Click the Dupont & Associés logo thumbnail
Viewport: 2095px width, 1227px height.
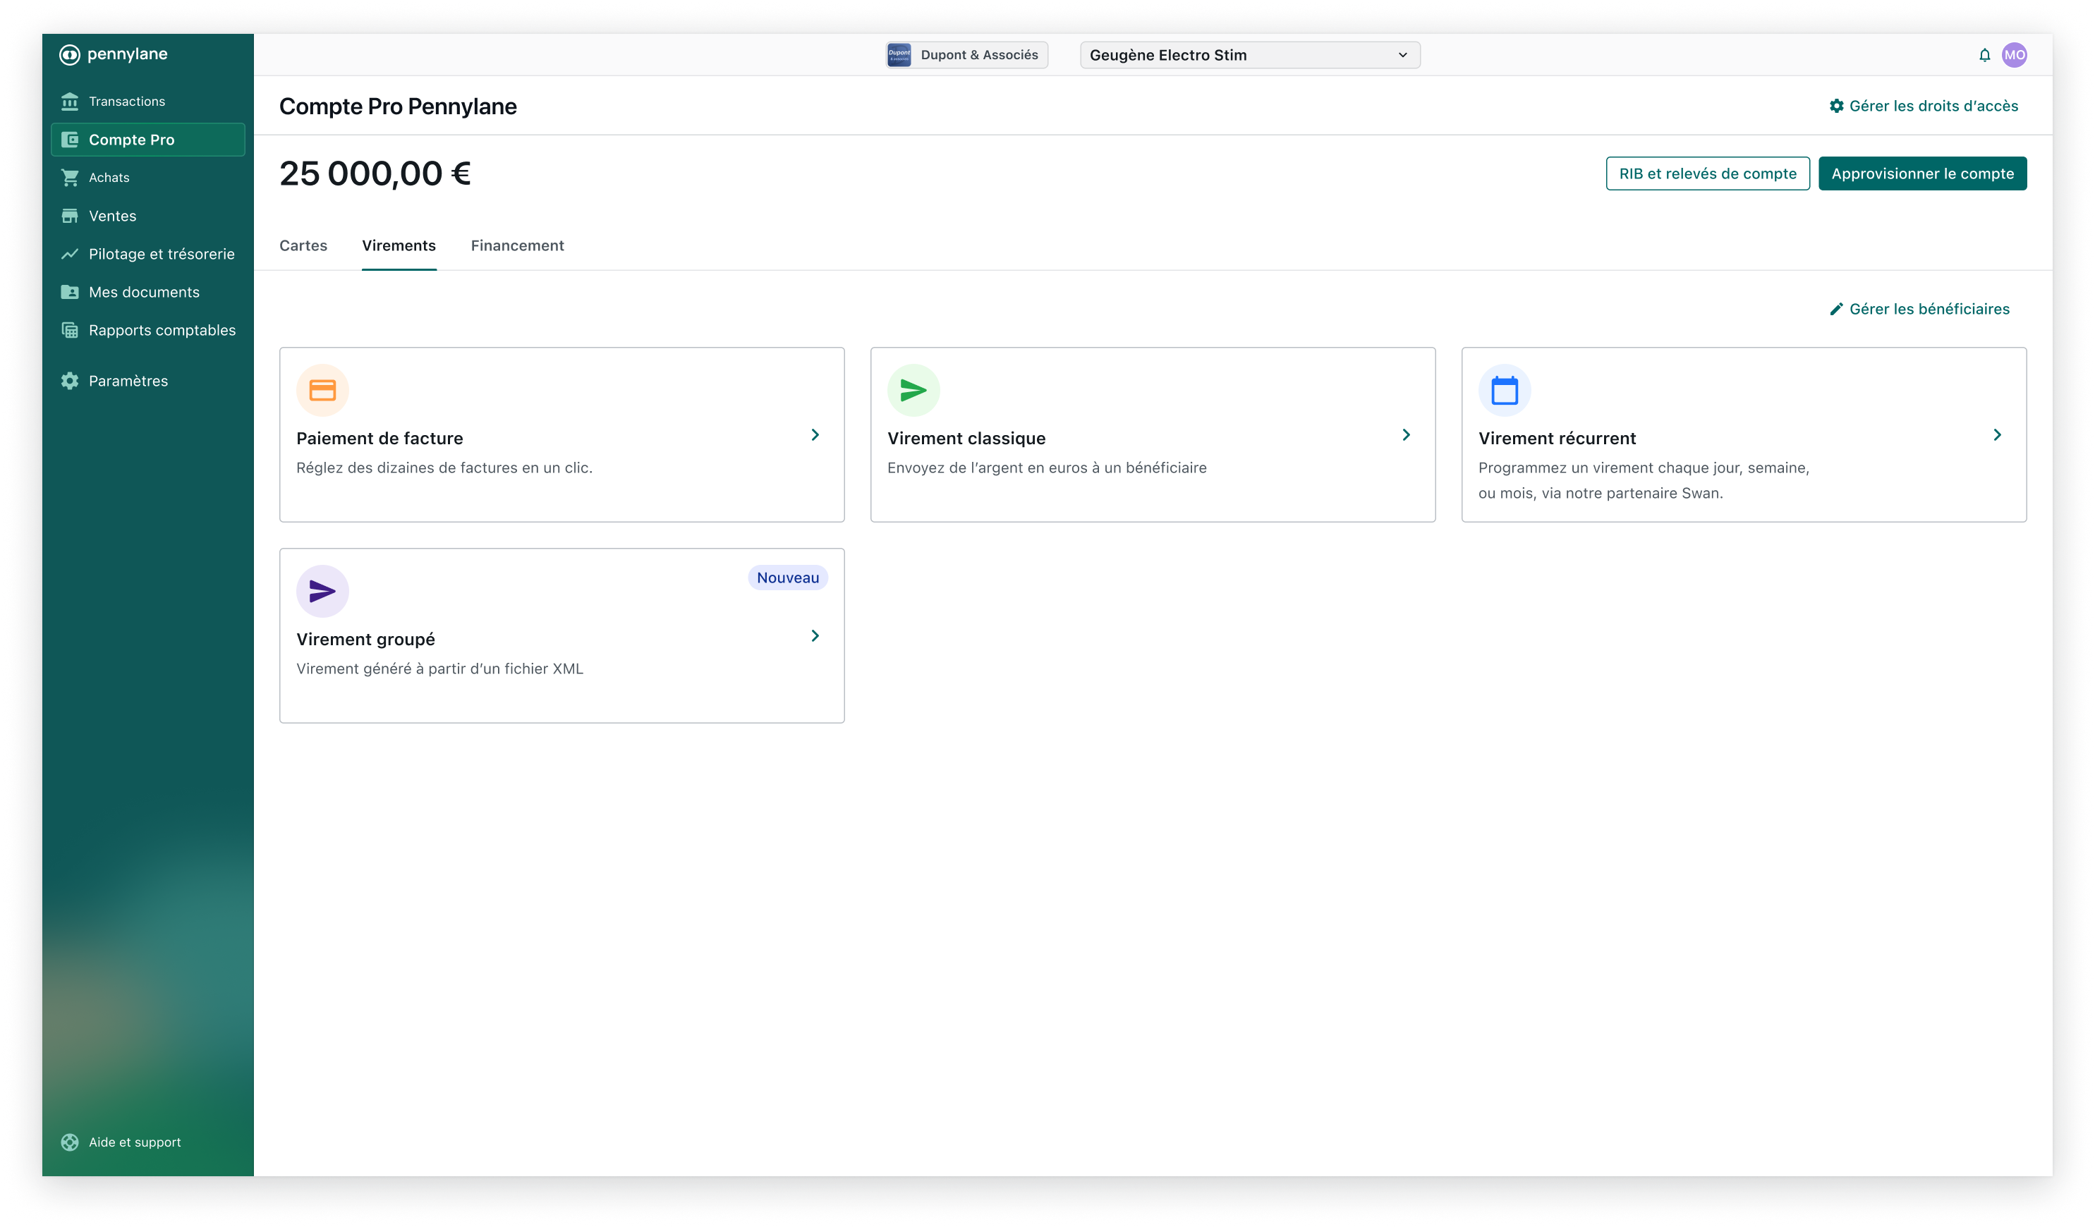(899, 55)
